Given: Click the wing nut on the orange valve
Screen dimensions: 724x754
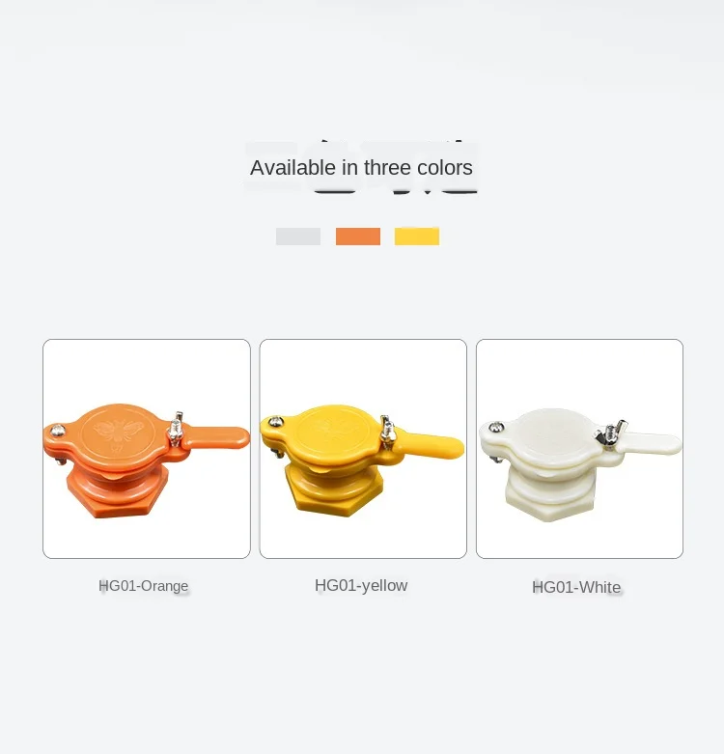Looking at the screenshot, I should (x=176, y=429).
